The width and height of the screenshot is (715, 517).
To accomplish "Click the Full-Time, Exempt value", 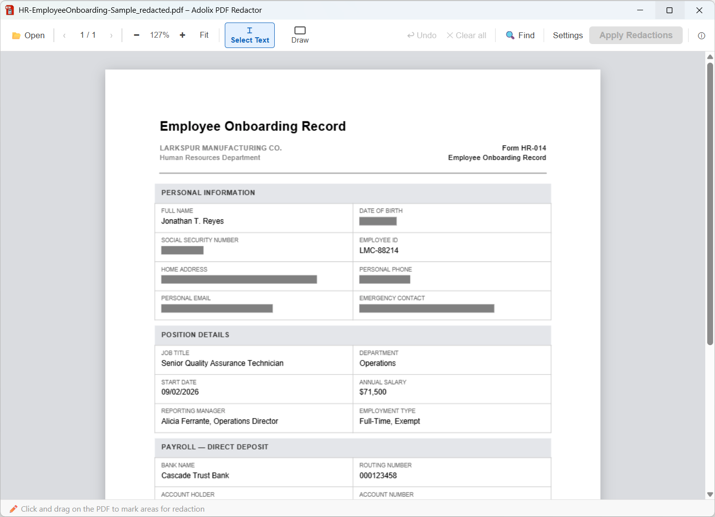I will click(390, 422).
